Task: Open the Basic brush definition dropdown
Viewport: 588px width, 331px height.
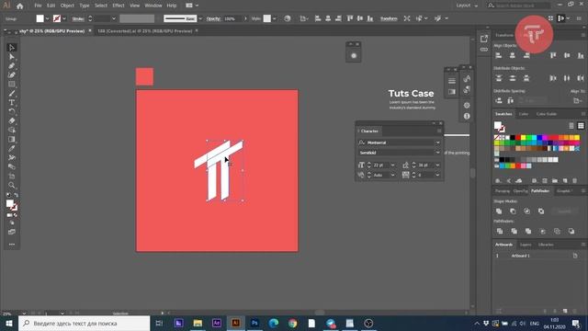Action: [x=200, y=18]
